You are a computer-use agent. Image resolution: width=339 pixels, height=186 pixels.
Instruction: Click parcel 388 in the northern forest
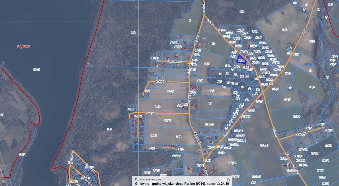[x=242, y=12]
